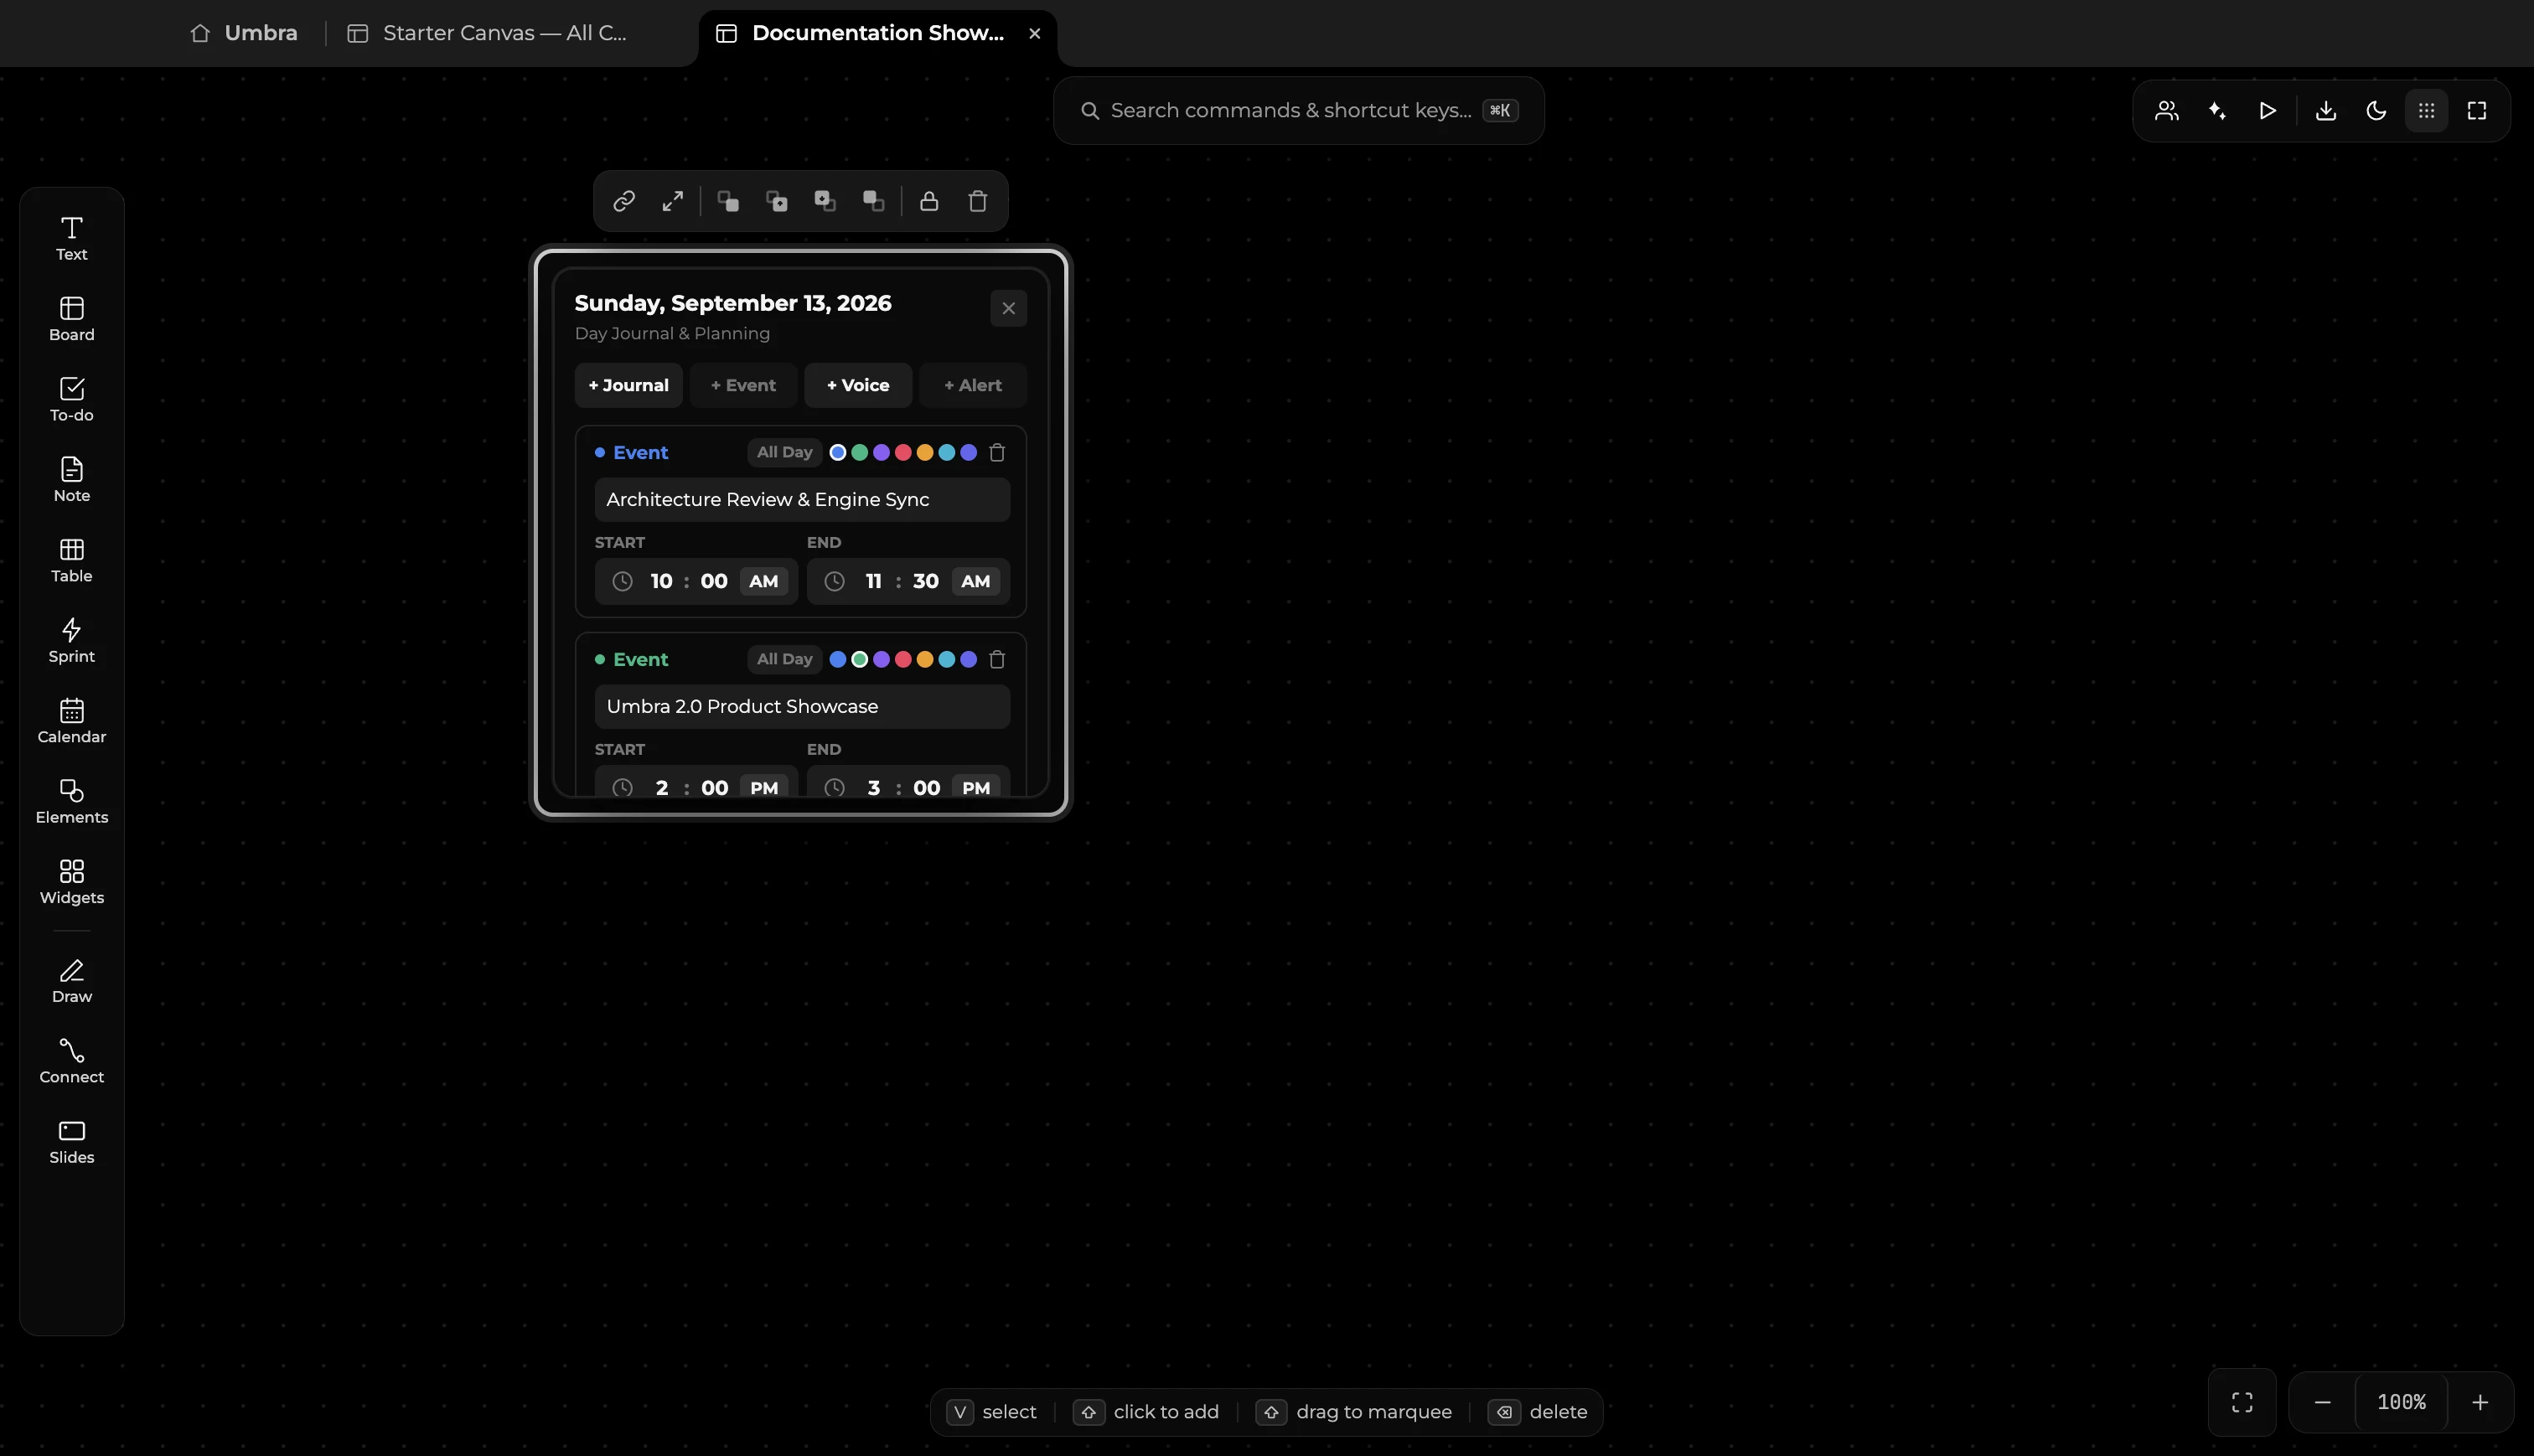Screen dimensions: 2534x1456
Task: Open the Widgets panel
Action: (71, 882)
